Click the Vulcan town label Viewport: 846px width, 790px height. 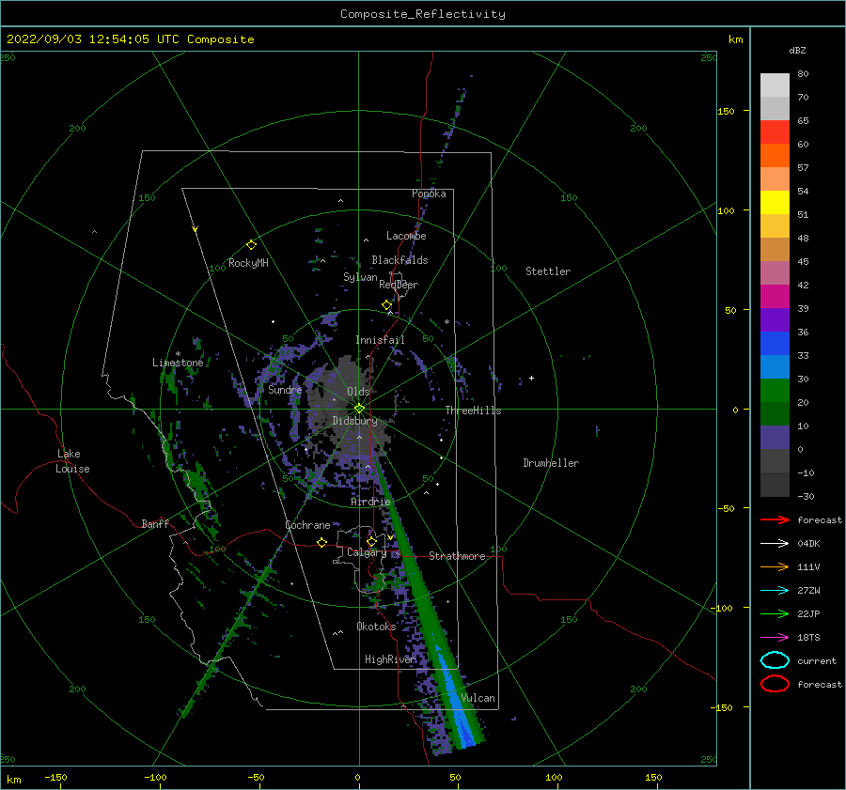(x=478, y=698)
